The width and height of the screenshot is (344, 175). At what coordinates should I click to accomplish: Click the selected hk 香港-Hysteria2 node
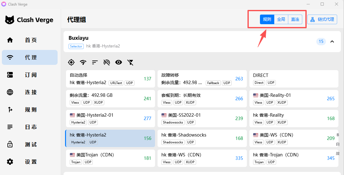pos(110,138)
